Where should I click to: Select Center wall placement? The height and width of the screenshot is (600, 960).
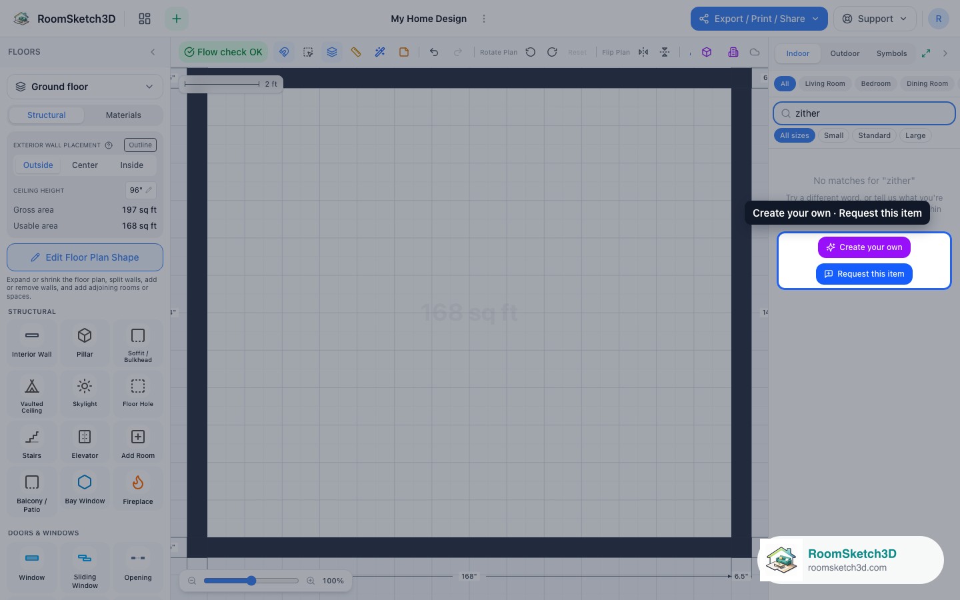click(85, 165)
